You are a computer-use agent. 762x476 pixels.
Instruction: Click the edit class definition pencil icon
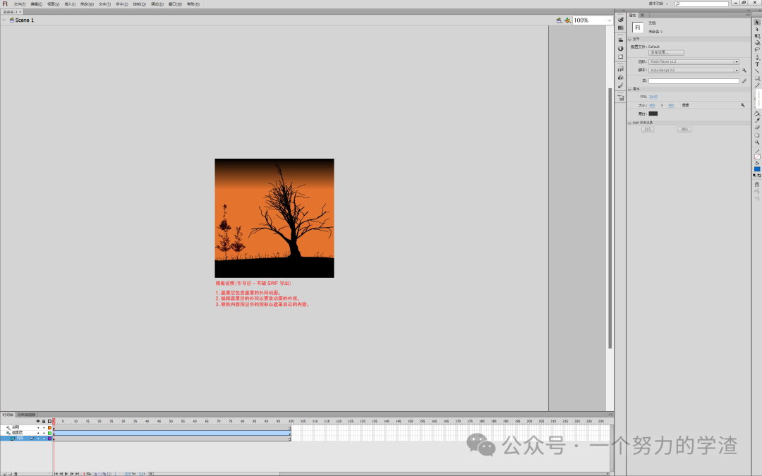click(x=744, y=80)
